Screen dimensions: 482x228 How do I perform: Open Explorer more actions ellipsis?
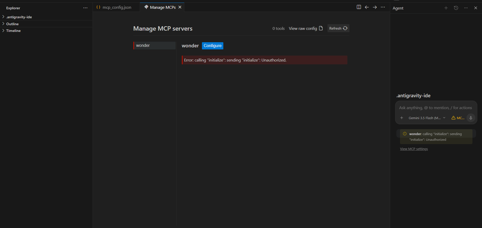[85, 8]
